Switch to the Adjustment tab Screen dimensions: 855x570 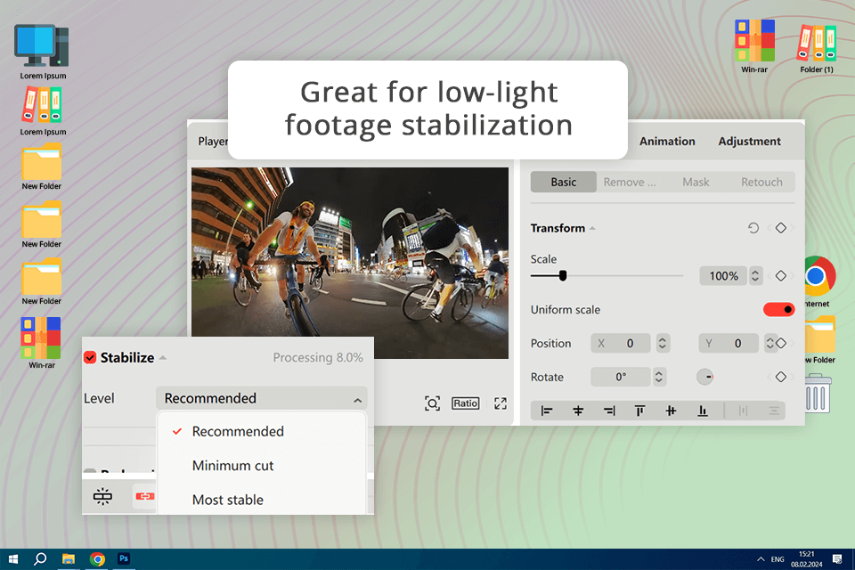[x=749, y=142]
